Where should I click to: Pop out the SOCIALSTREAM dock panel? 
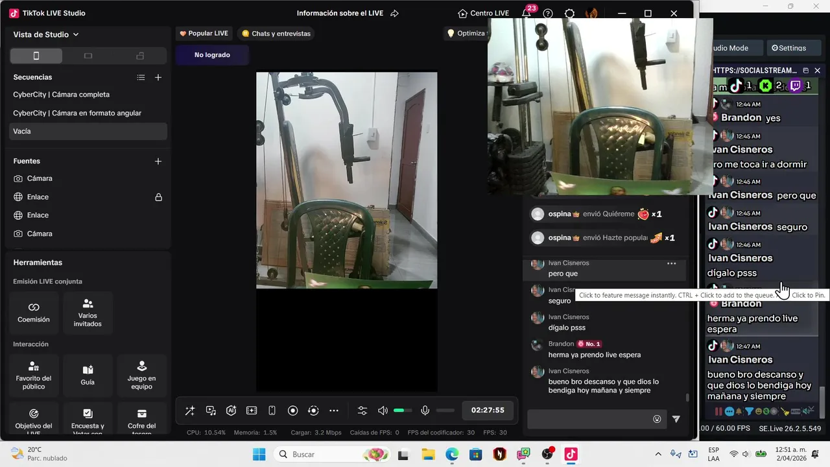click(806, 70)
